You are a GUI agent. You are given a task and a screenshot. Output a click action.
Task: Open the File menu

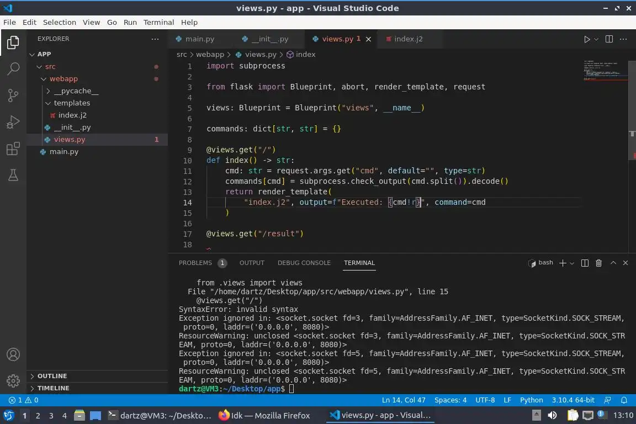coord(9,22)
